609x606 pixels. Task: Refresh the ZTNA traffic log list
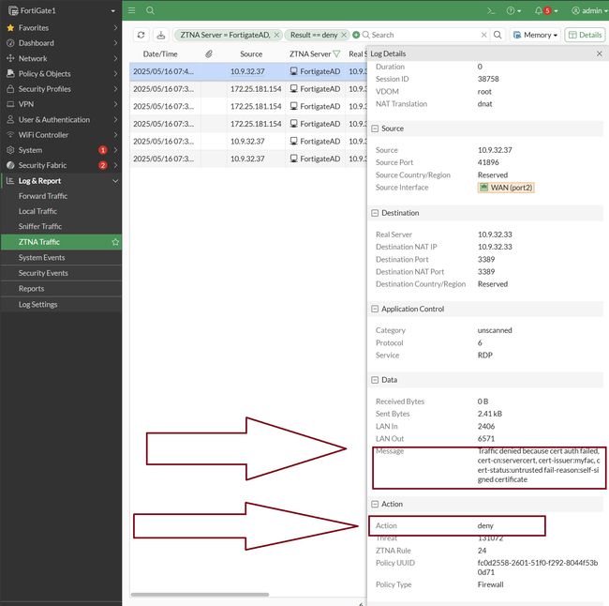[141, 35]
